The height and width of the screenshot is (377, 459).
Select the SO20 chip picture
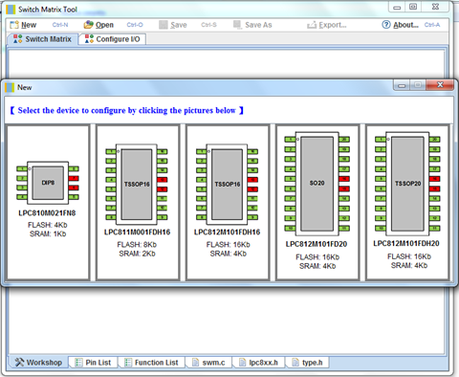(317, 184)
